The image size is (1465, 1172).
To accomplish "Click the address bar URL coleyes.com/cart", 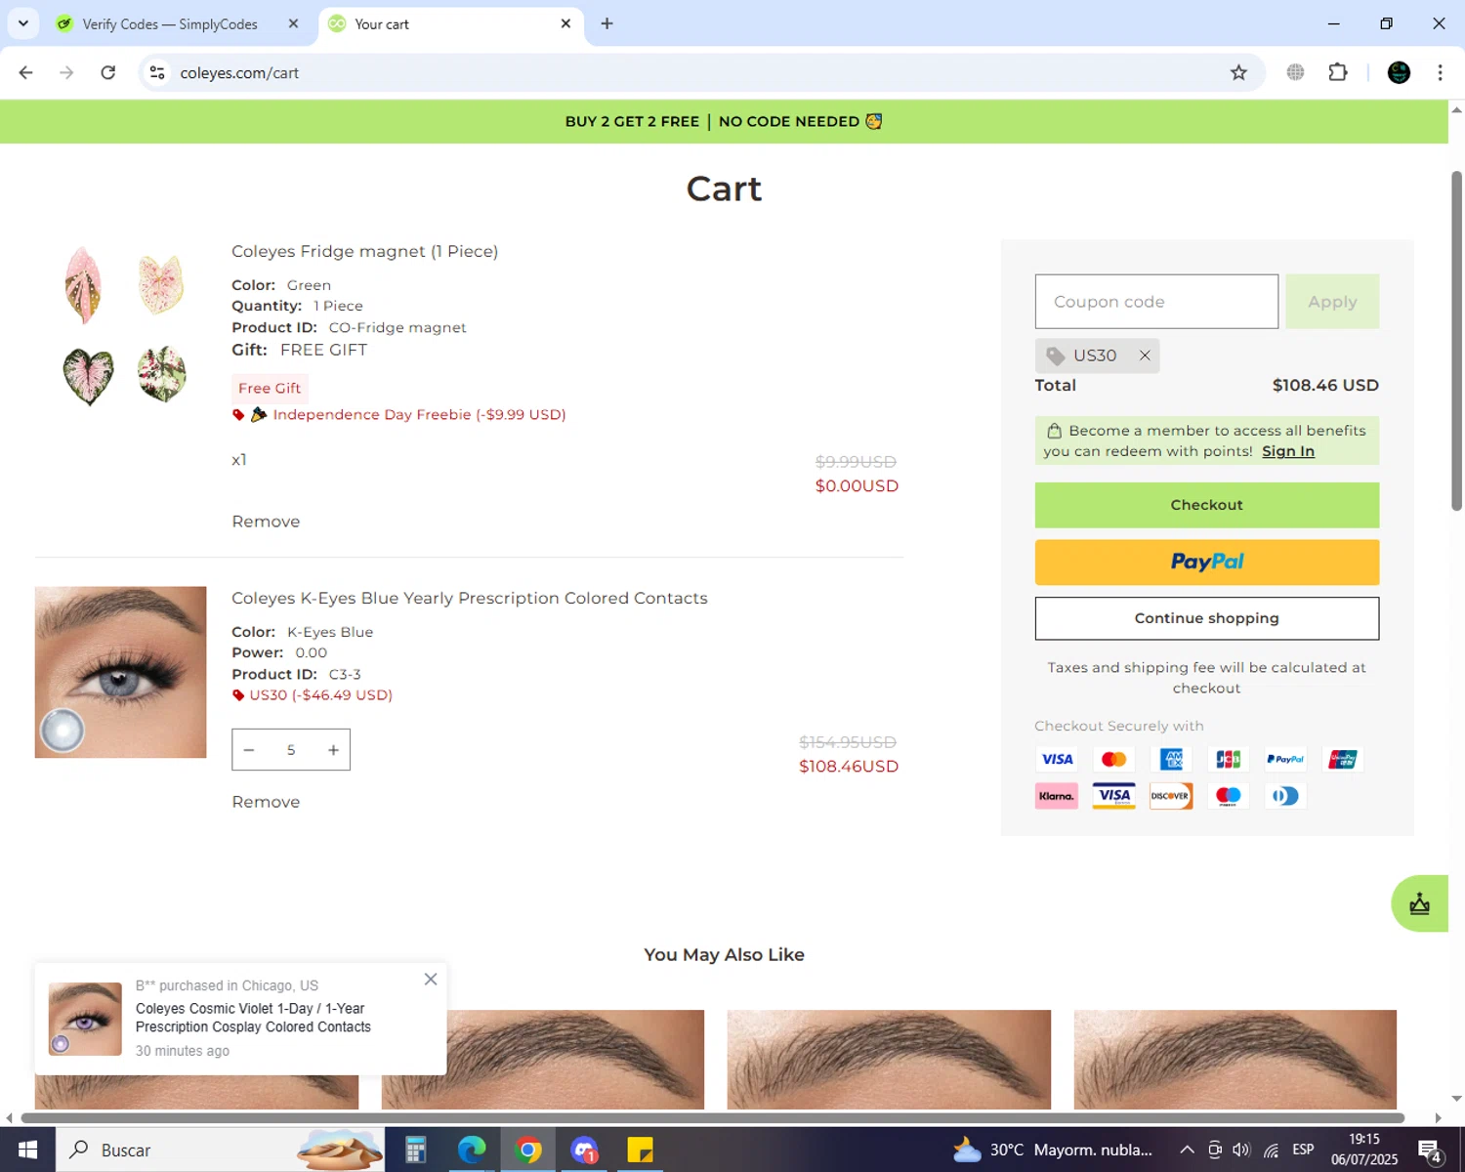I will click(x=239, y=72).
